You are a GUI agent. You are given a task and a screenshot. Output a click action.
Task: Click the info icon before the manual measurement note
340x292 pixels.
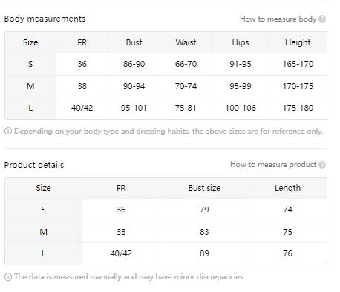pos(8,277)
